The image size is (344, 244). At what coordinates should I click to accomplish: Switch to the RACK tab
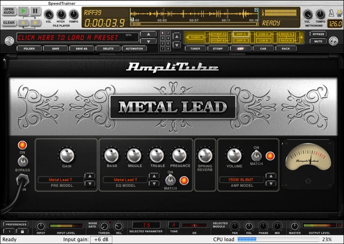[286, 49]
